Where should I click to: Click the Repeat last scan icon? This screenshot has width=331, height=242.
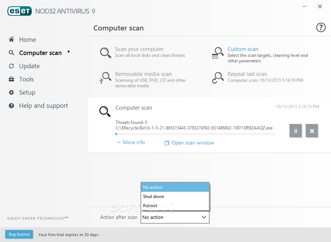[x=218, y=78]
